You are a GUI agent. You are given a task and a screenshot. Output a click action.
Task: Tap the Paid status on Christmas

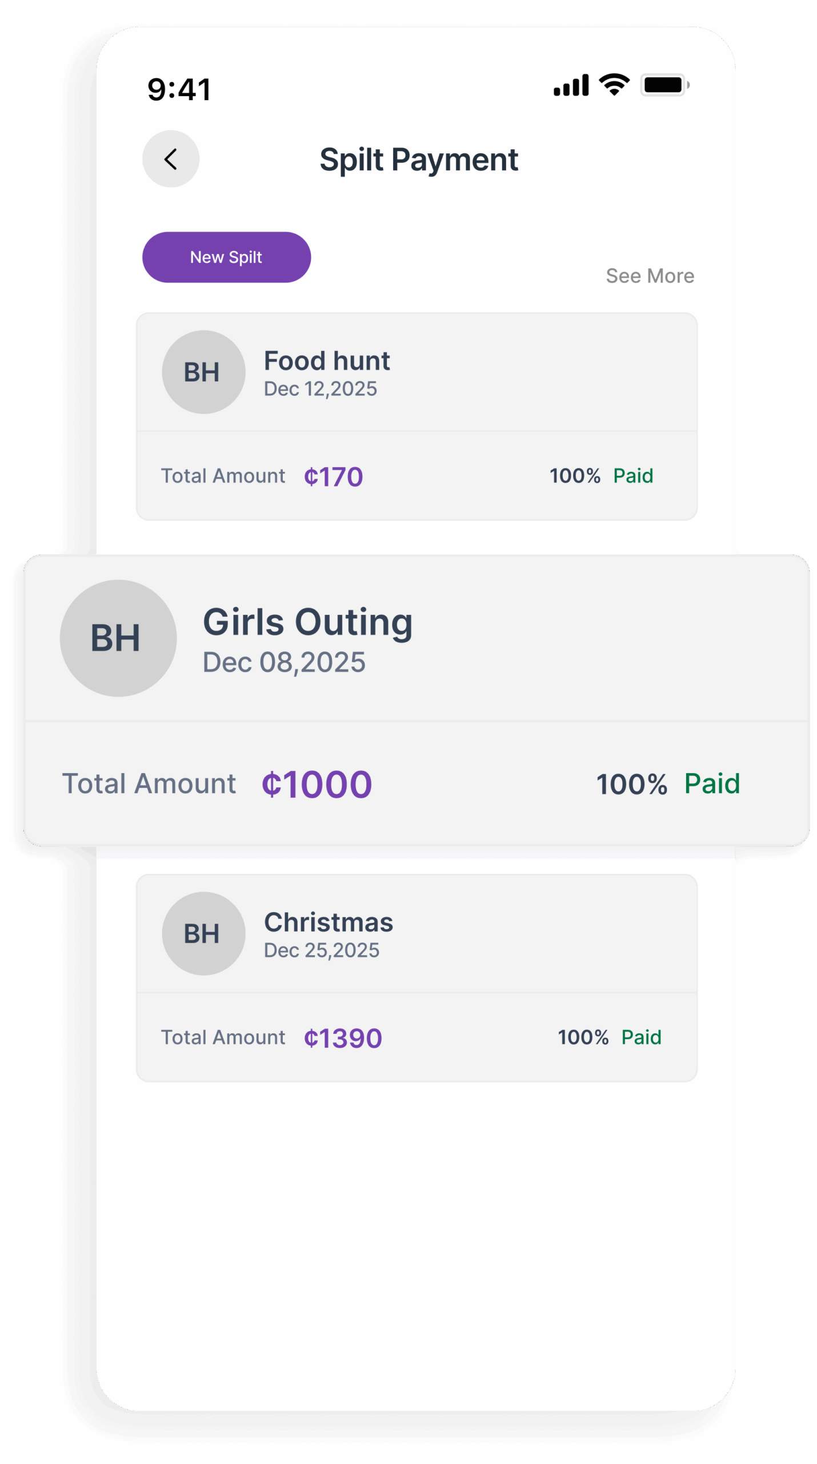[x=641, y=1037]
